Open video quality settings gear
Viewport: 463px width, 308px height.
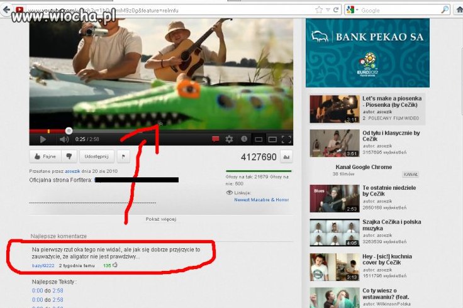[x=229, y=139]
